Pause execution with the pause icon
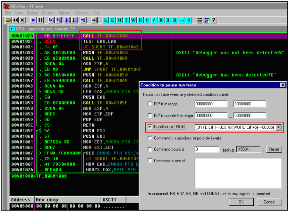The image size is (289, 212). [x=40, y=20]
